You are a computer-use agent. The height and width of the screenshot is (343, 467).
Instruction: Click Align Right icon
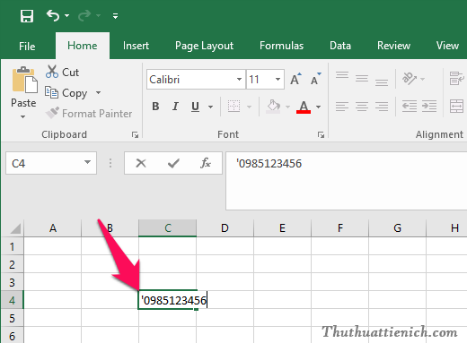click(382, 107)
